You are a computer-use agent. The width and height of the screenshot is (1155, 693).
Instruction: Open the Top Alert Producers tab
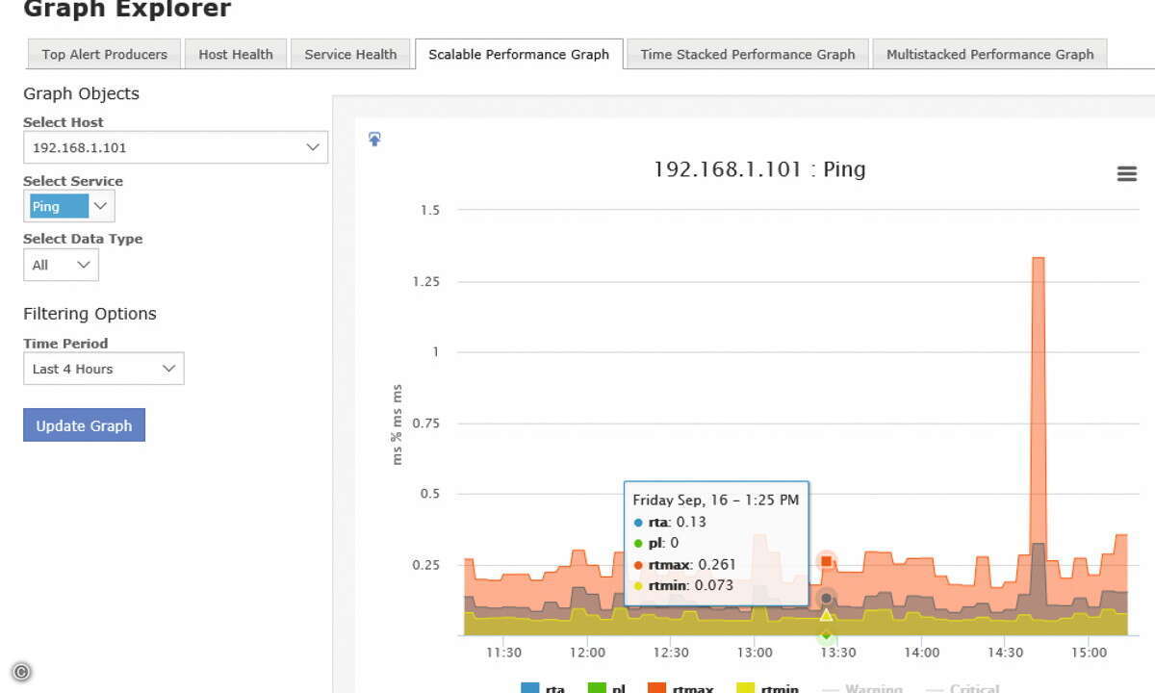pyautogui.click(x=104, y=54)
